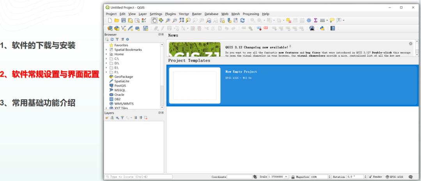Viewport: 421px width, 181px height.
Task: Click the Magnifier spinner up arrow
Action: [x=329, y=176]
